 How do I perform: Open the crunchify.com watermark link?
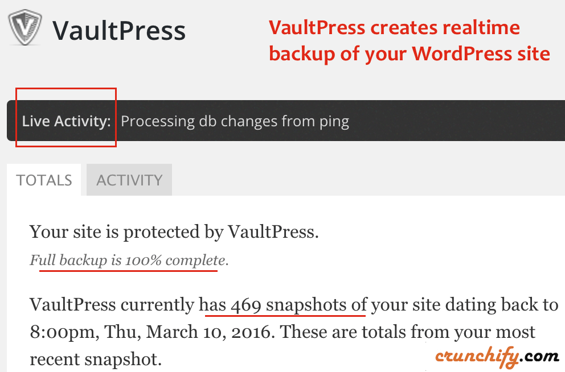pos(497,356)
